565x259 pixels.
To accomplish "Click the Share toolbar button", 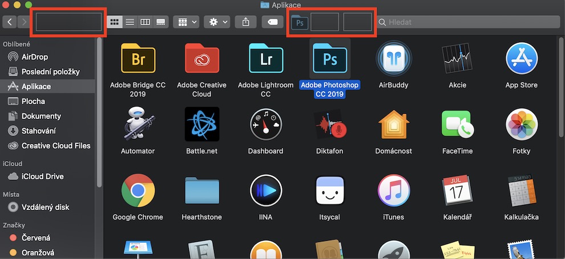I will 245,22.
